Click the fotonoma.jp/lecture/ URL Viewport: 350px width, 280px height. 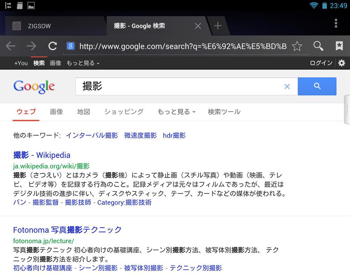point(43,241)
